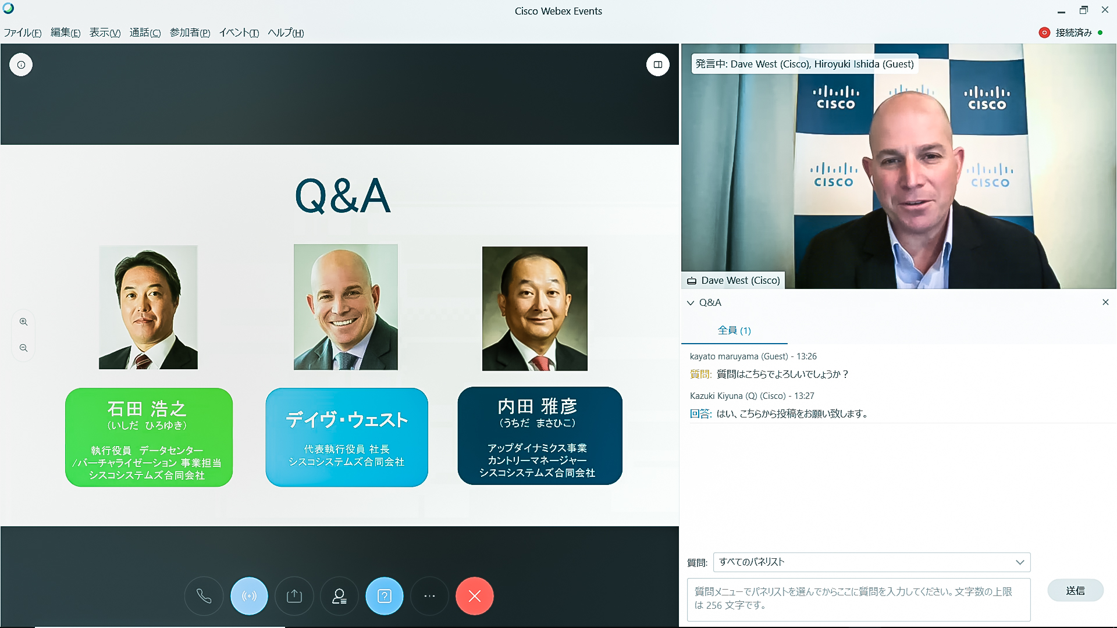Click the red leave event button
The height and width of the screenshot is (628, 1117).
pos(474,596)
